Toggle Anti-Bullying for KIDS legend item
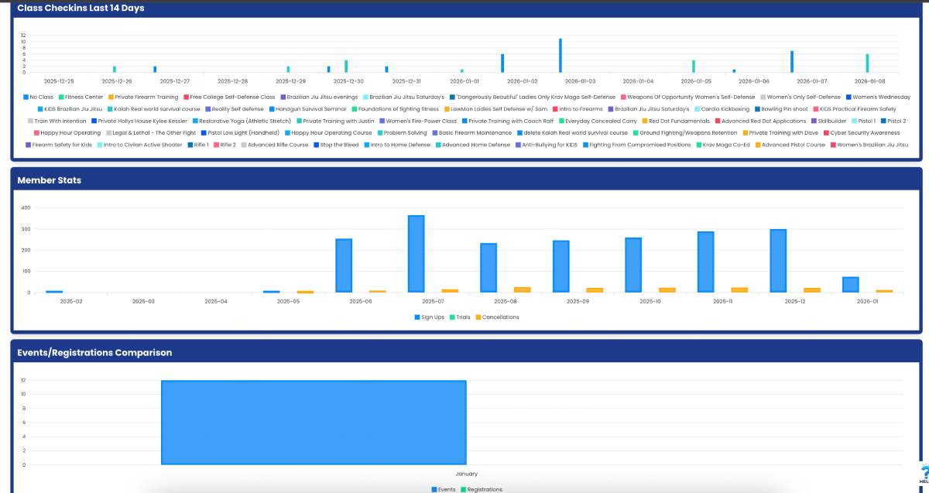This screenshot has width=929, height=493. [x=547, y=145]
